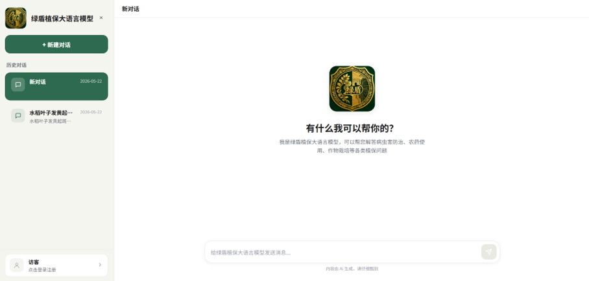
Task: Click the 访客 avatar icon
Action: pos(16,265)
